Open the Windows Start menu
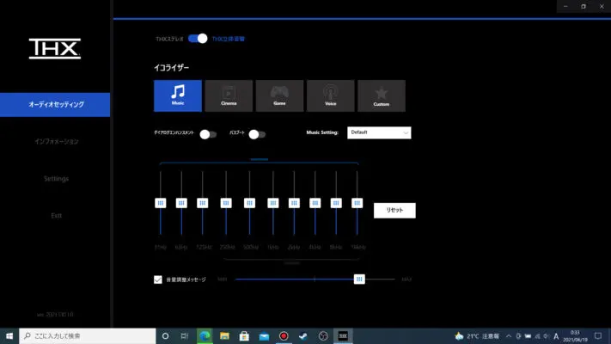This screenshot has height=344, width=611. [x=9, y=335]
